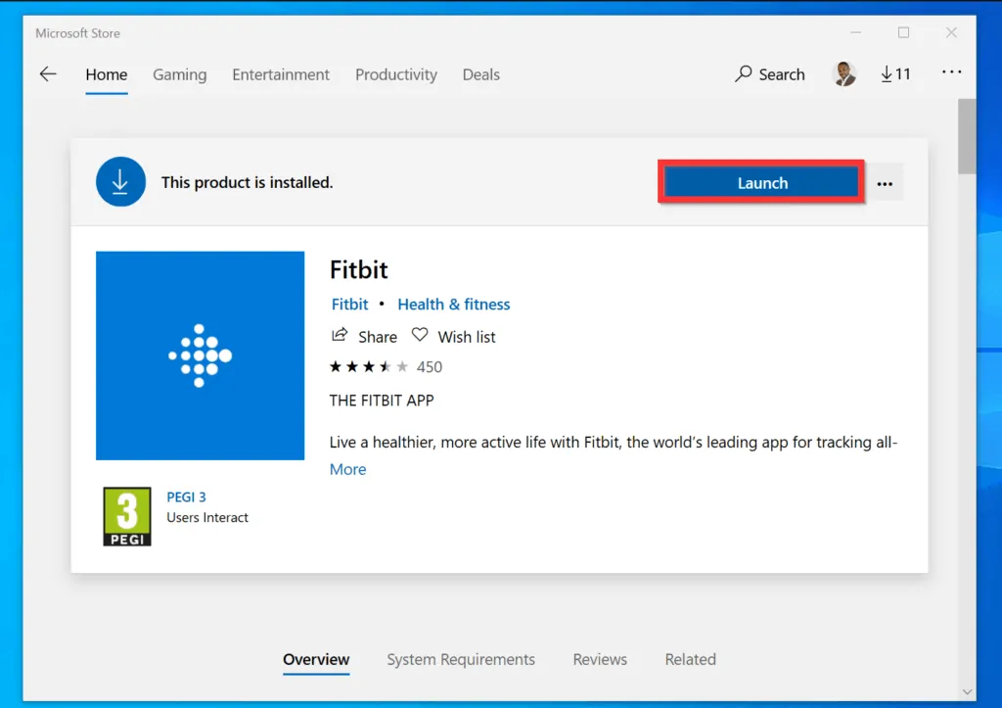Click the back arrow icon
Screen dimensions: 1002x708
(48, 74)
